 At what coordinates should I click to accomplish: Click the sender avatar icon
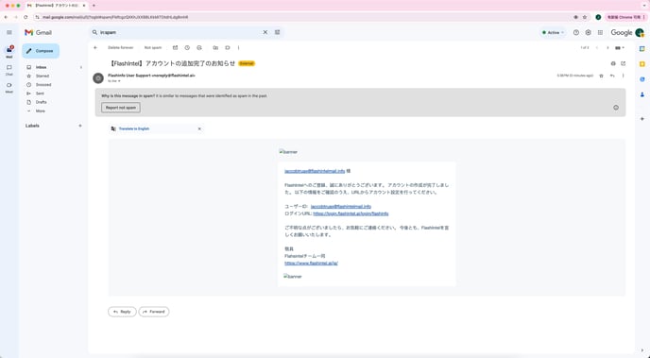pyautogui.click(x=98, y=77)
